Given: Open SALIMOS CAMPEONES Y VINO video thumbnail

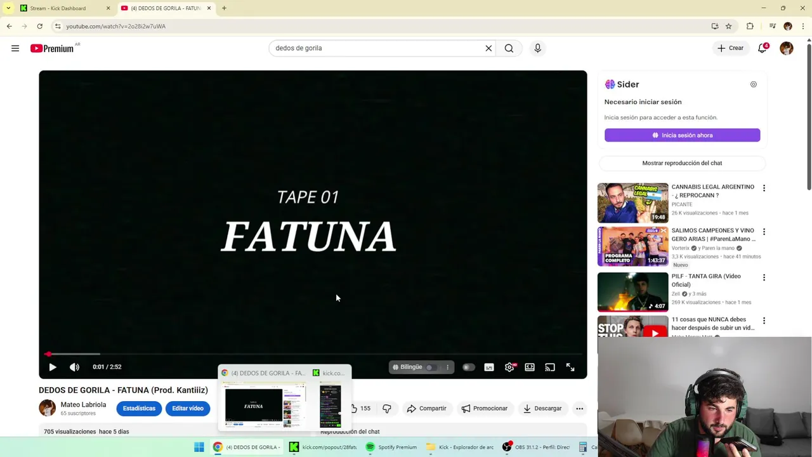Looking at the screenshot, I should point(632,247).
